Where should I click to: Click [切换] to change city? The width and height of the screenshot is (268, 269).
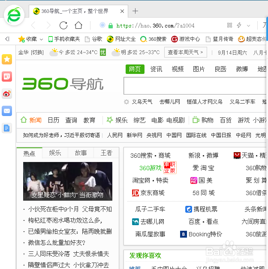37,52
